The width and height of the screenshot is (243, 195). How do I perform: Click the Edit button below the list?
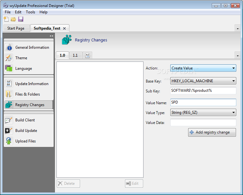[134, 184]
